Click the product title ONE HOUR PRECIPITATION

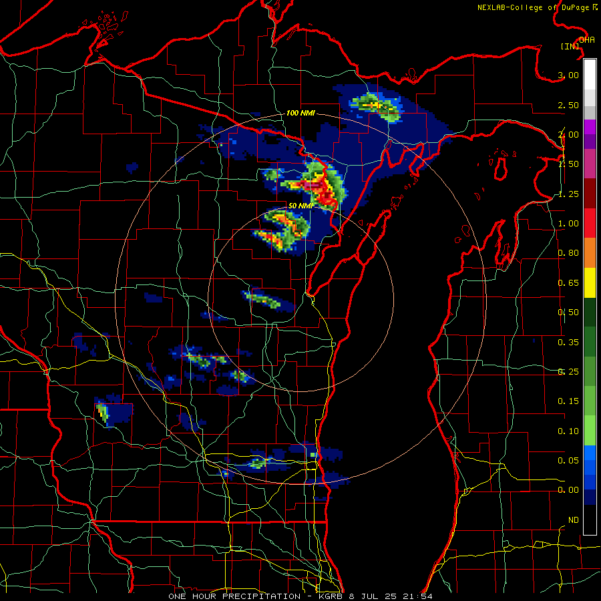pyautogui.click(x=234, y=596)
